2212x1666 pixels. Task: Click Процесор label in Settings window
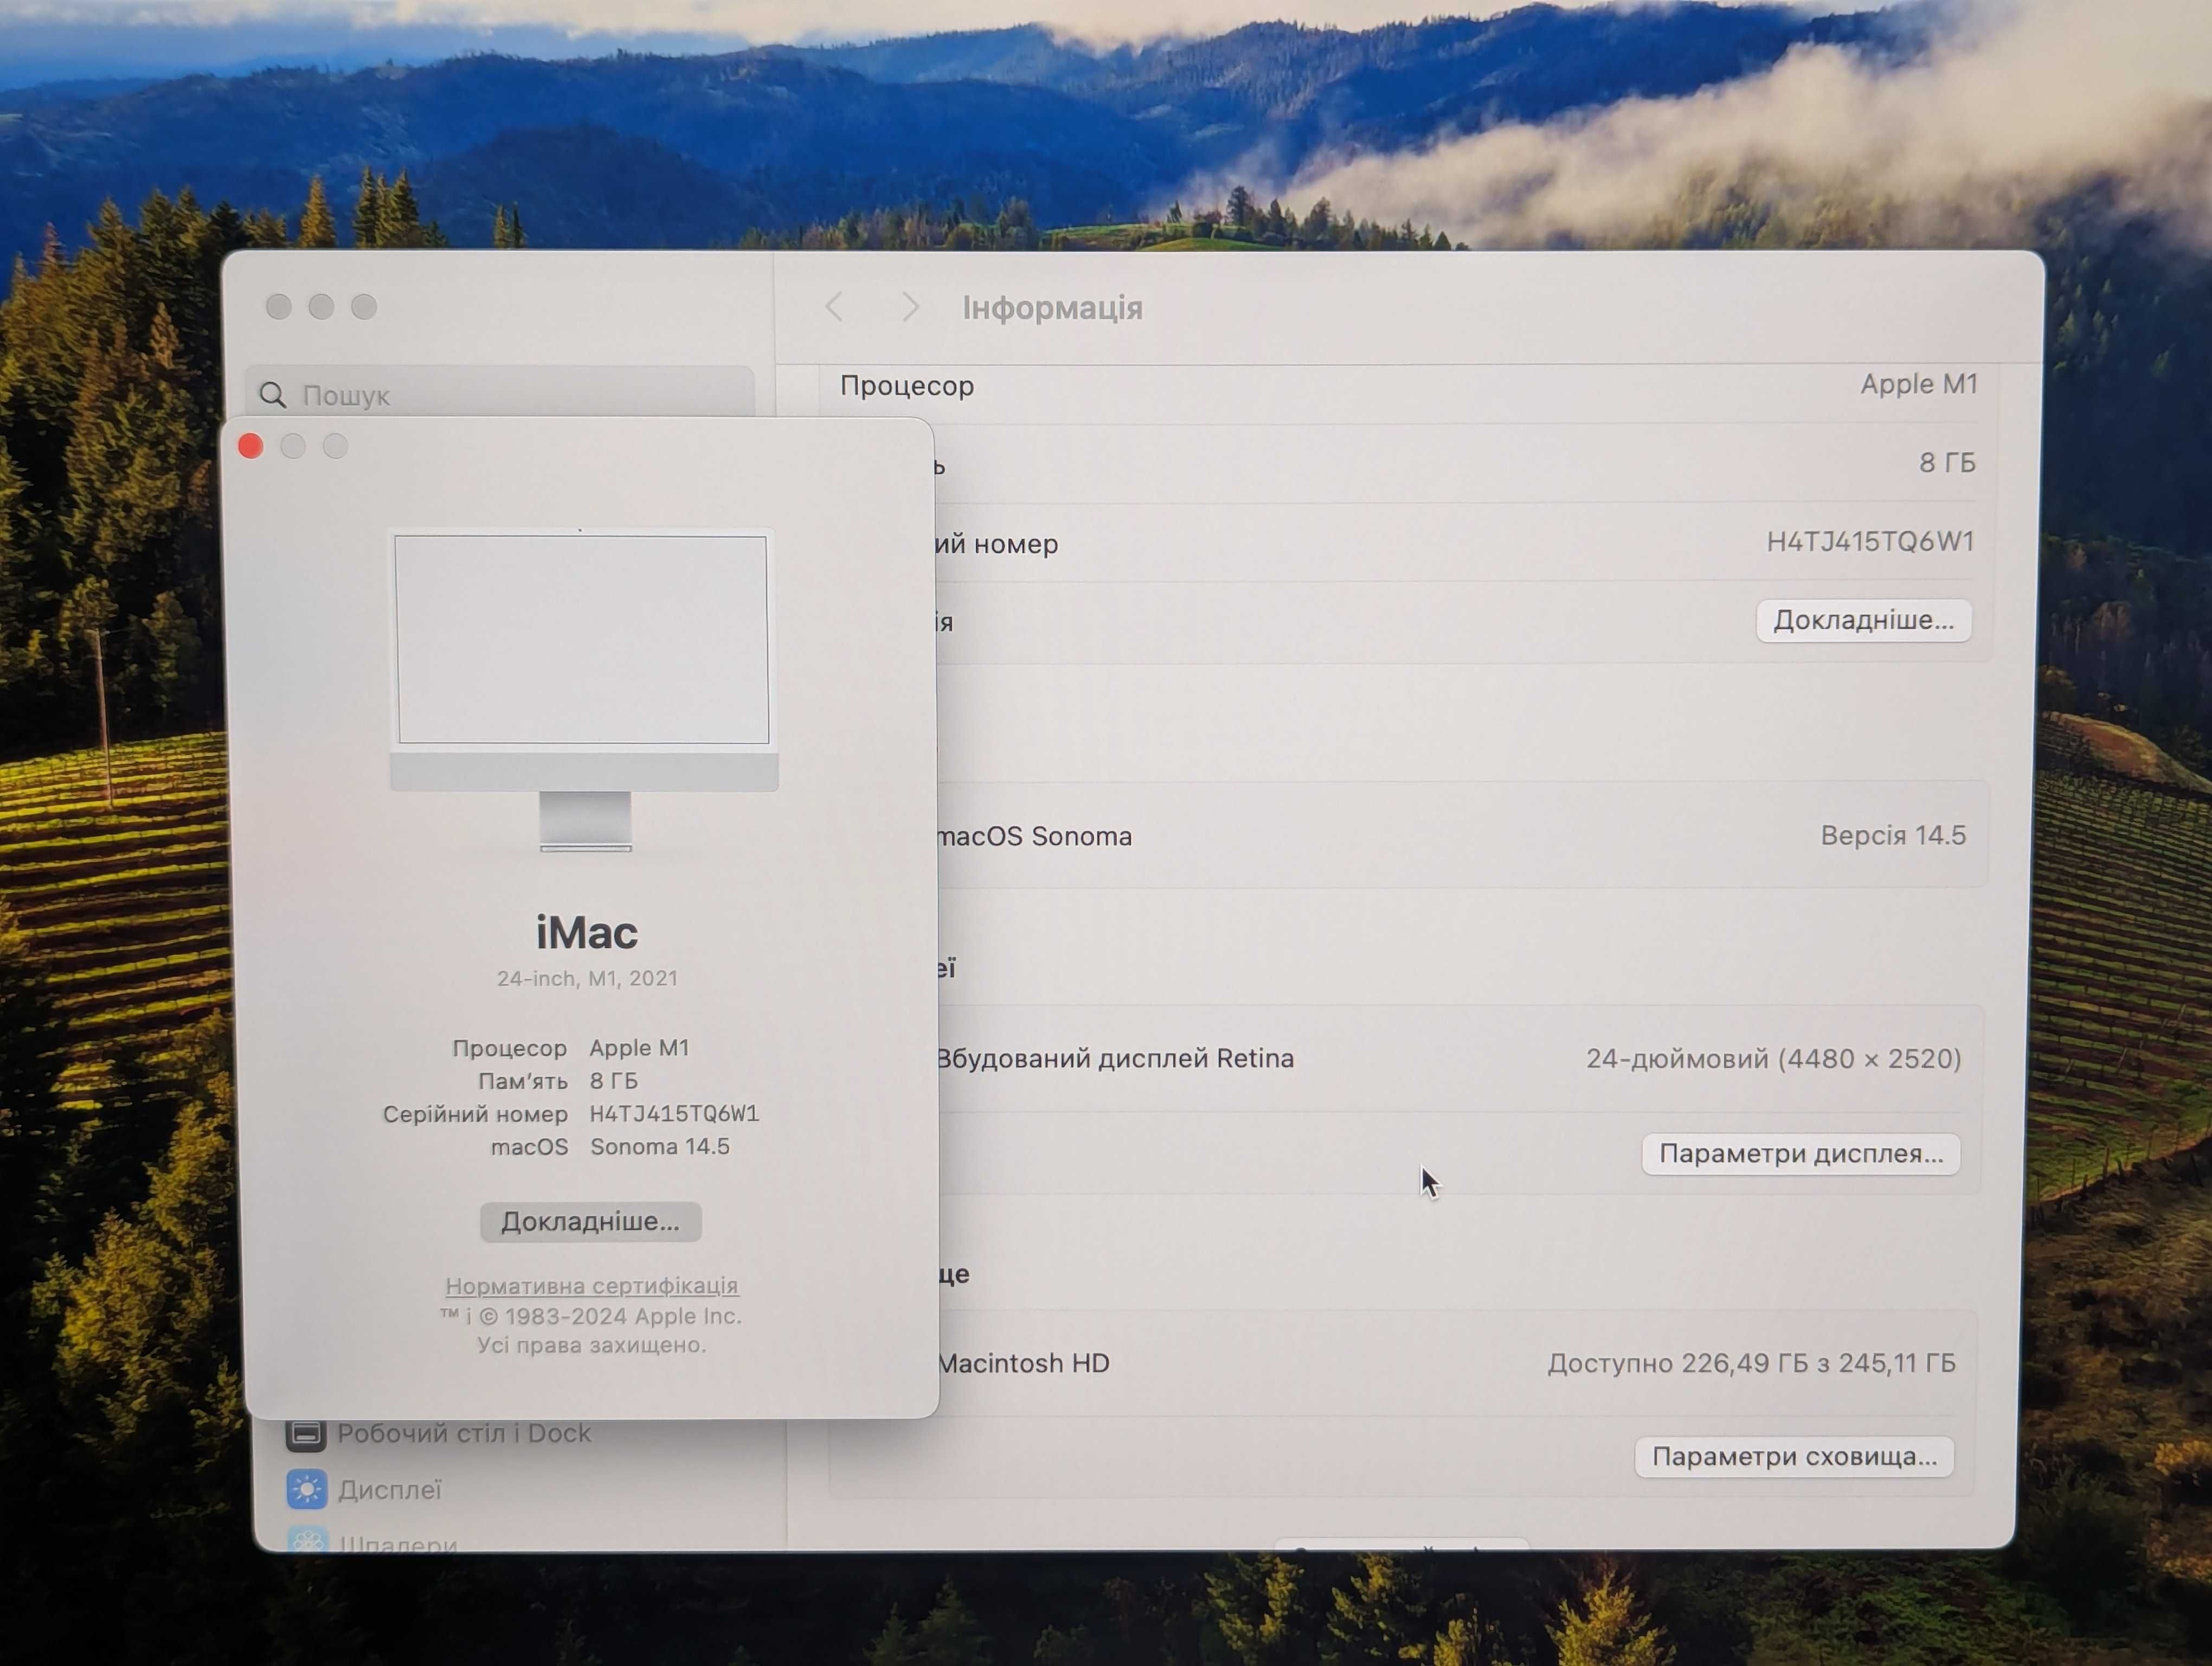click(907, 386)
